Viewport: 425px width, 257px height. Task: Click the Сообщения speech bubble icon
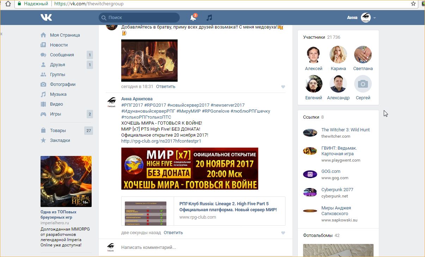click(43, 55)
